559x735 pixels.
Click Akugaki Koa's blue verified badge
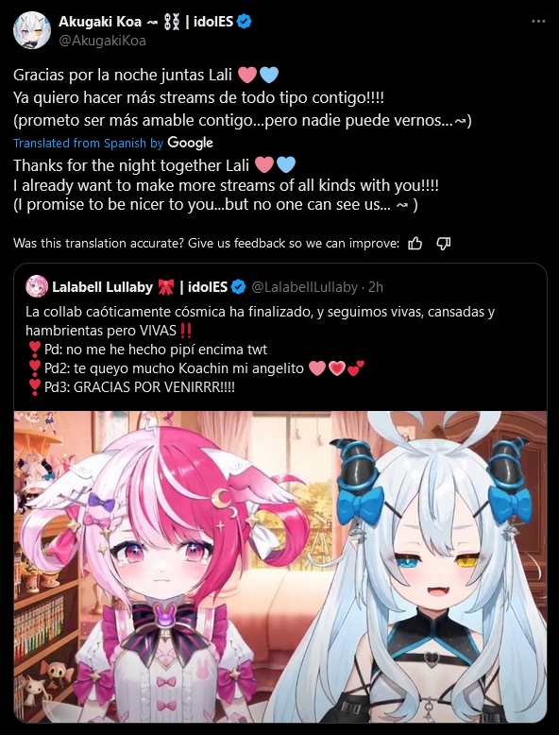tap(246, 21)
